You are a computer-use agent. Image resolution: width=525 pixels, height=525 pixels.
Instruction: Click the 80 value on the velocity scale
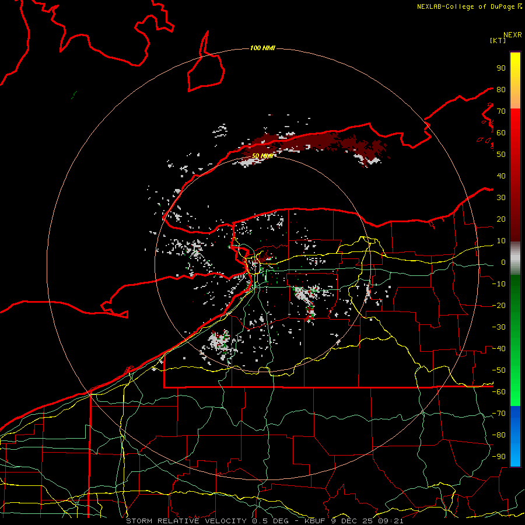pyautogui.click(x=501, y=89)
